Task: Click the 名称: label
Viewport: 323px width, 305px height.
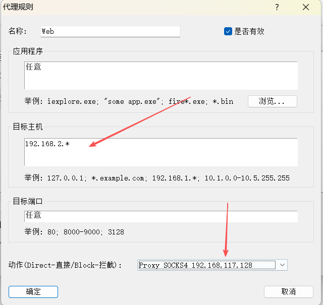Action: click(18, 31)
